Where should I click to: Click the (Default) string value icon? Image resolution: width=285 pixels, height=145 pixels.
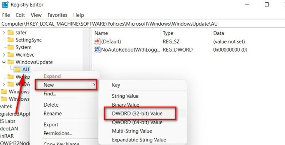point(97,41)
